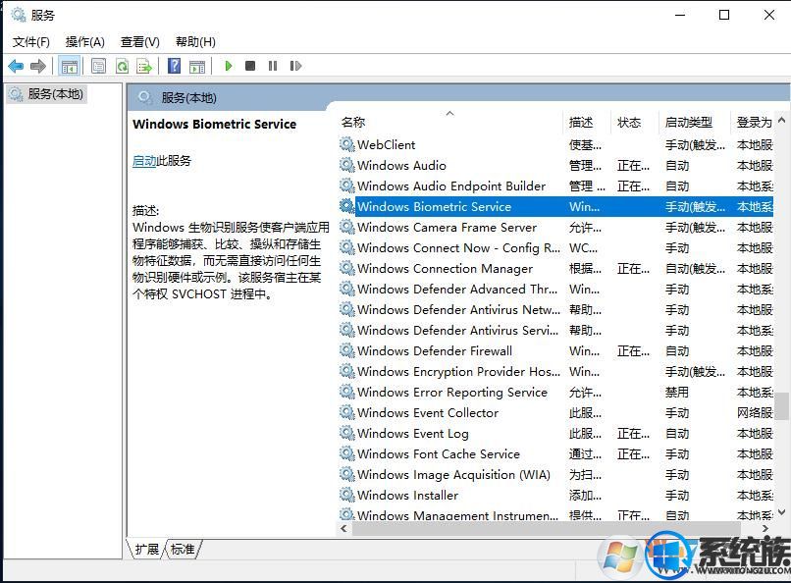Screen dimensions: 791x583
Task: Select the Windows Installer row
Action: pyautogui.click(x=555, y=496)
